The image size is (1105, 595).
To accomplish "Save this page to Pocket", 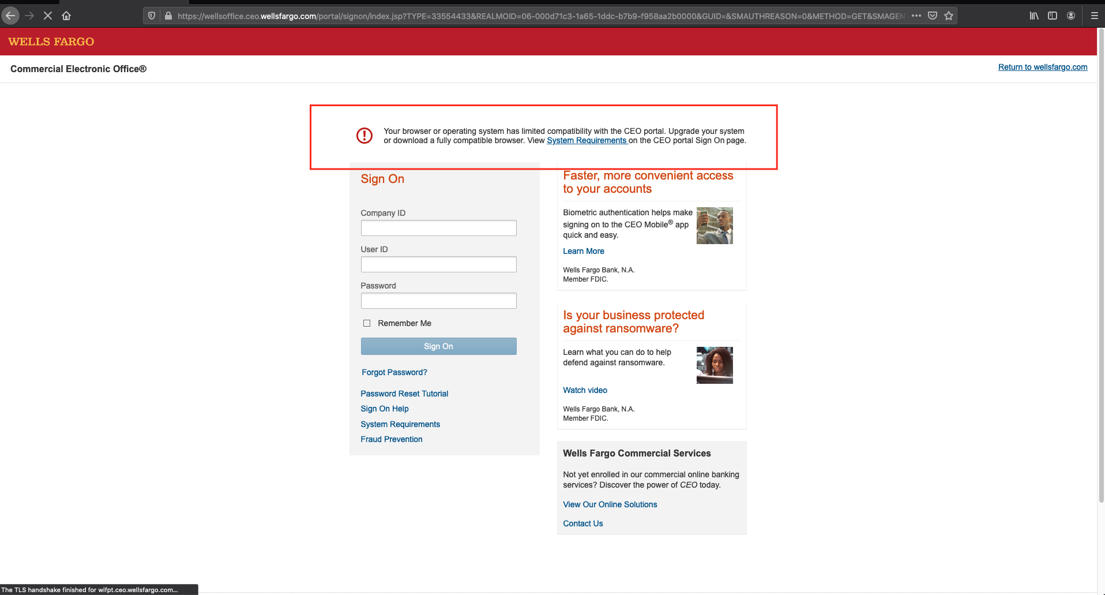I will point(932,16).
